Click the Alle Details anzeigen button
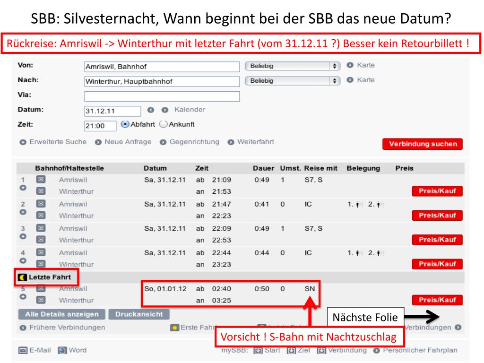This screenshot has width=484, height=363. click(62, 314)
